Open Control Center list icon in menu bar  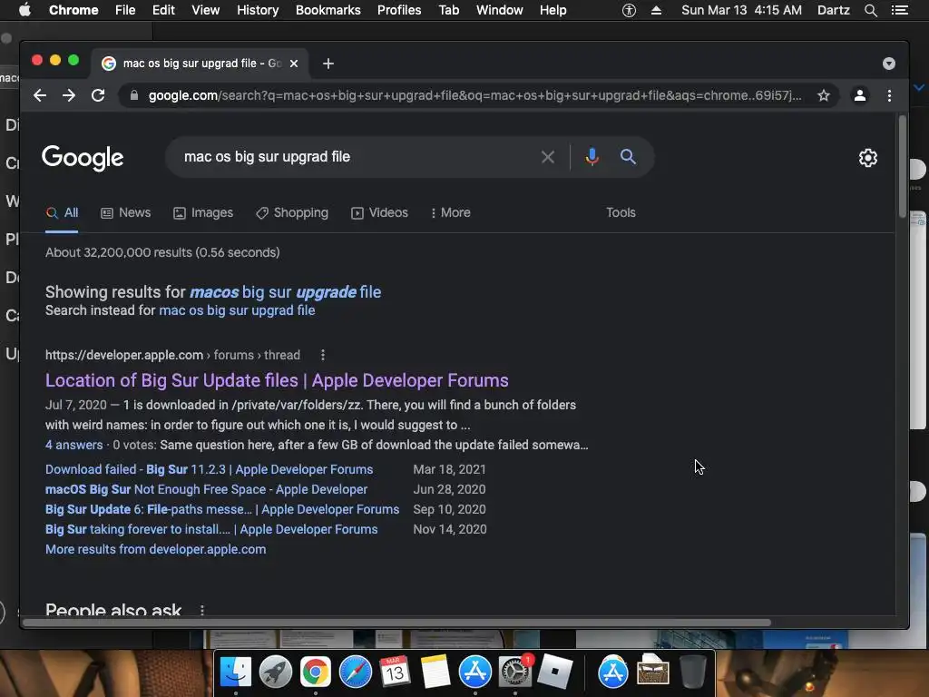(899, 10)
